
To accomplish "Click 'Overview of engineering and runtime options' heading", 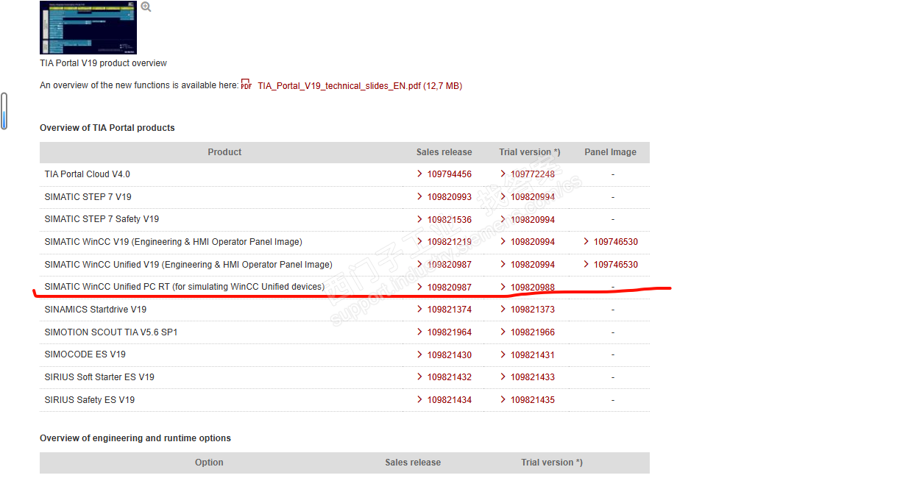I will click(135, 438).
